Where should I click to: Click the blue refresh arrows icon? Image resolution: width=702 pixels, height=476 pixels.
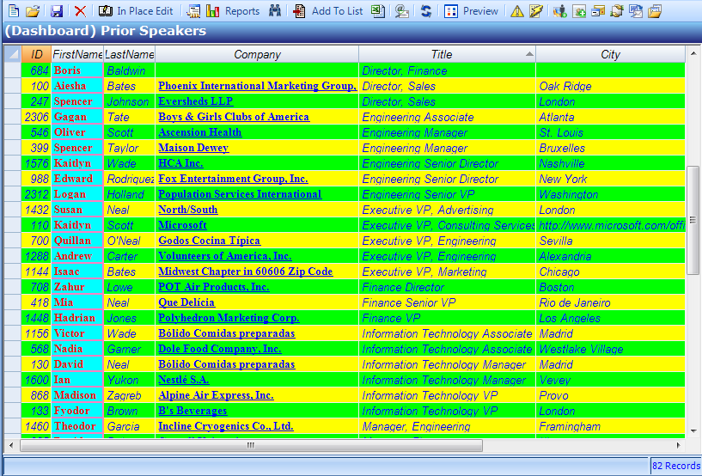425,11
